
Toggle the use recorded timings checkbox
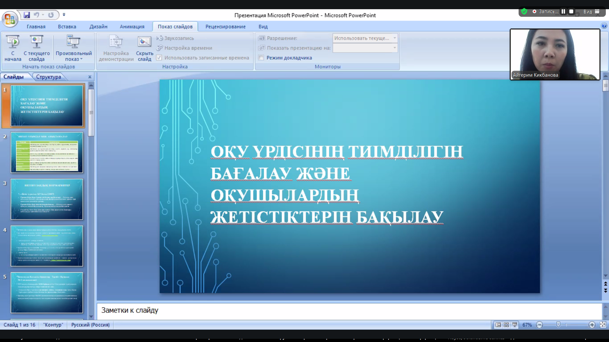tap(159, 58)
